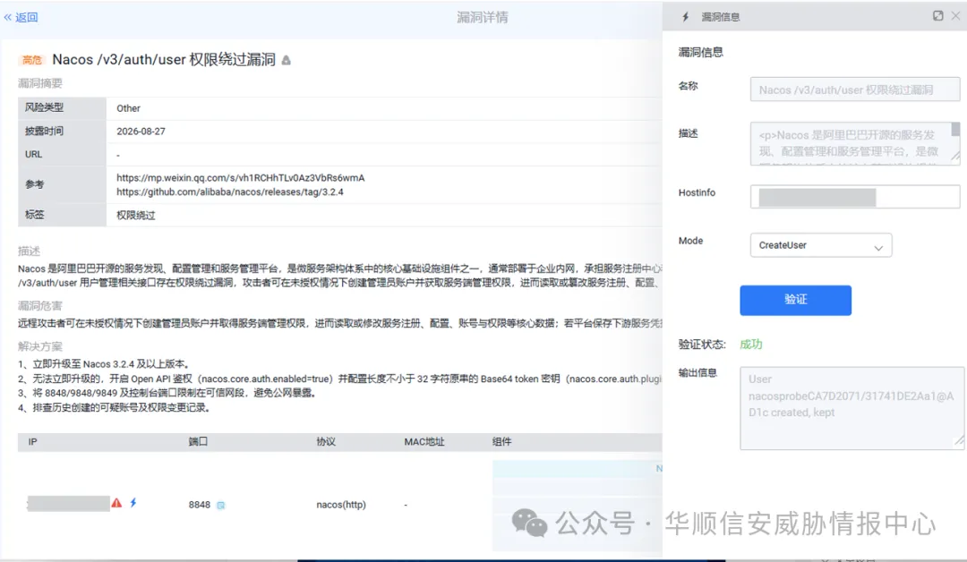Click the nacos(http) protocol cell
Viewport: 967px width, 562px height.
(341, 505)
